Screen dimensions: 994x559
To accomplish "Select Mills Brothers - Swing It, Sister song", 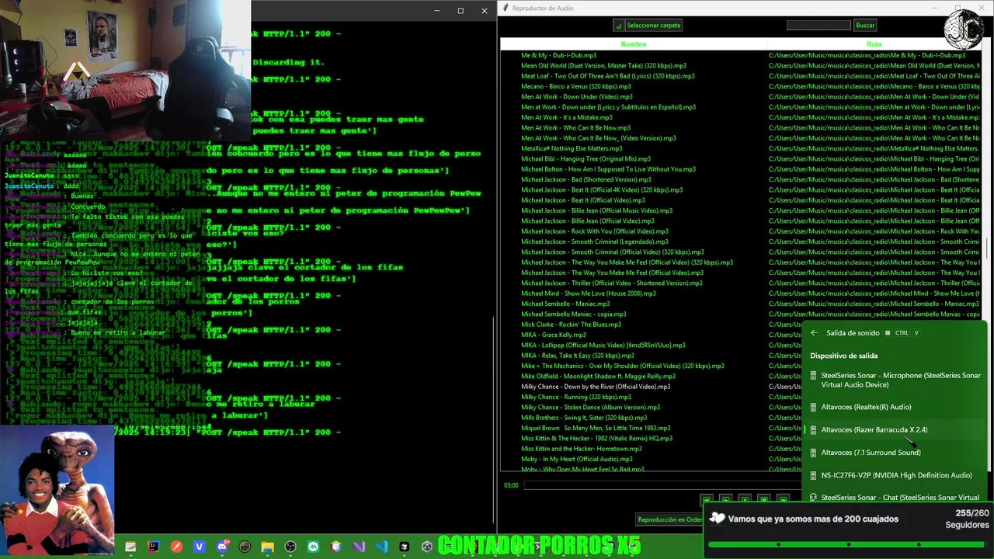I will (584, 418).
